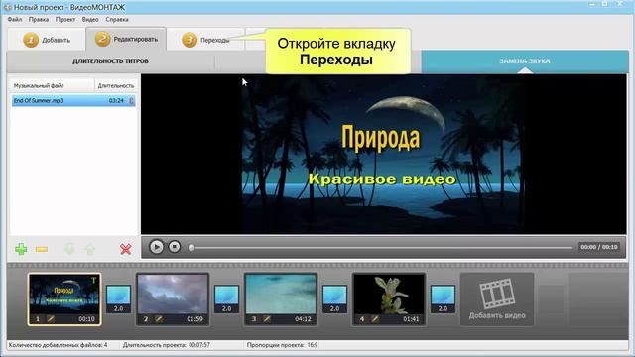Click the Длительность column header
The width and height of the screenshot is (635, 357).
click(x=115, y=86)
